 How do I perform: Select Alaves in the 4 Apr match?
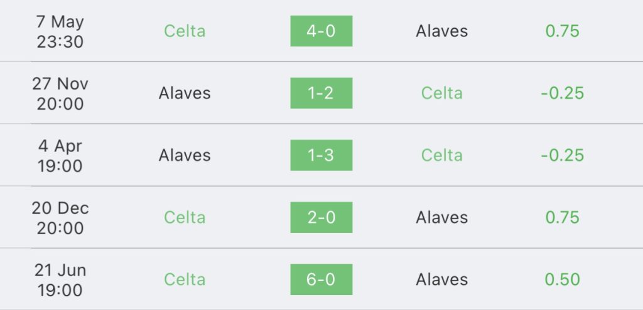coord(185,155)
